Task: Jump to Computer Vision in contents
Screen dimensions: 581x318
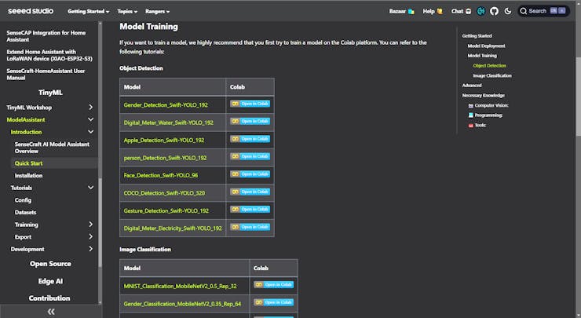Action: click(x=488, y=105)
